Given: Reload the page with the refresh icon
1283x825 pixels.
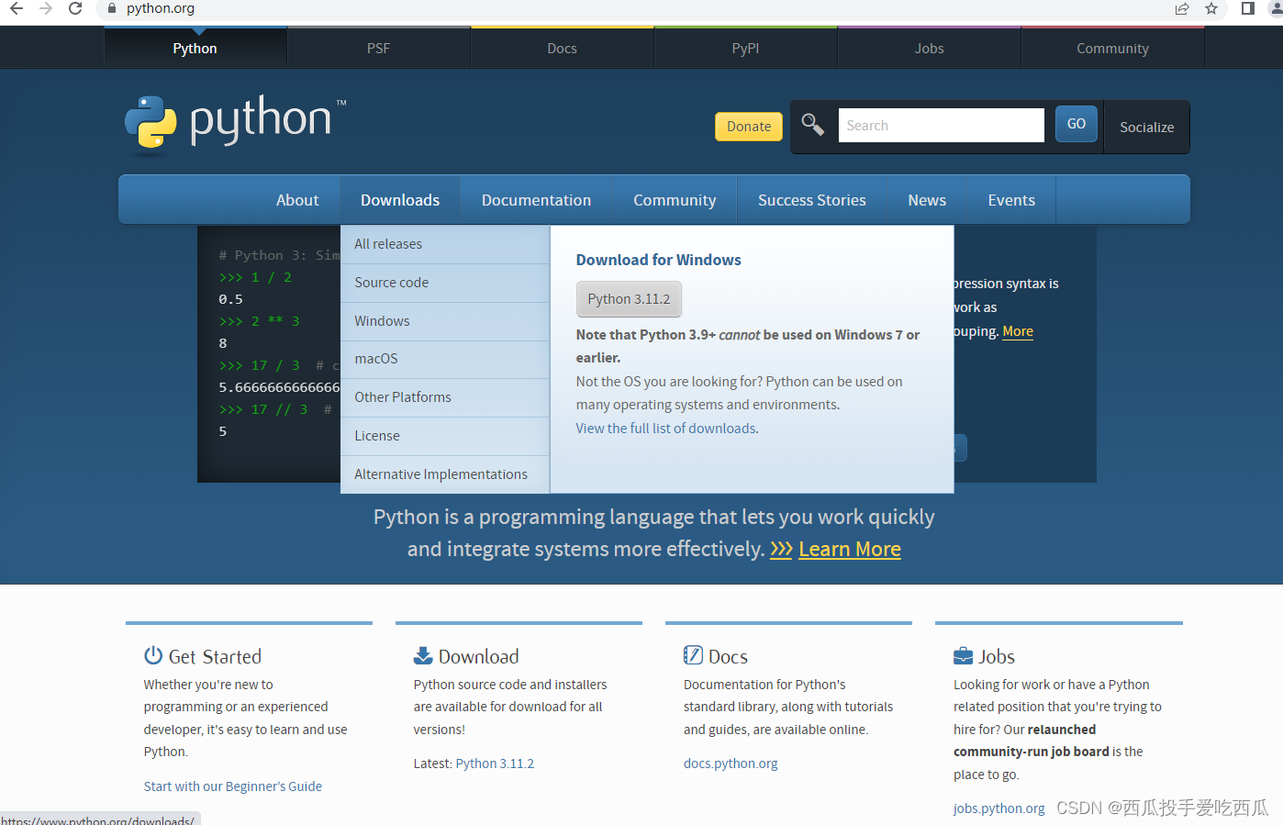Looking at the screenshot, I should point(75,8).
